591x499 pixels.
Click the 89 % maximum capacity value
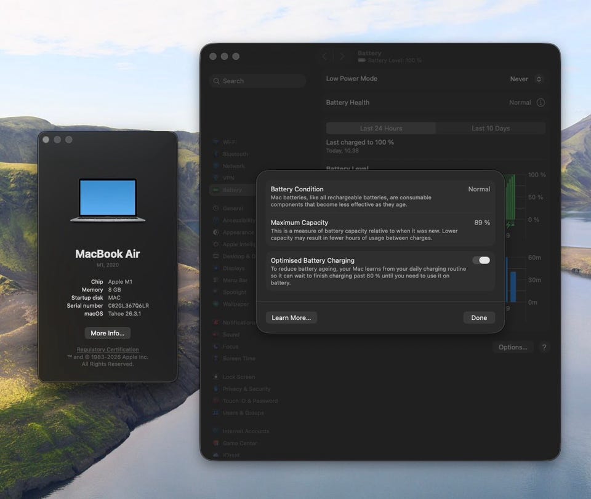(x=482, y=223)
